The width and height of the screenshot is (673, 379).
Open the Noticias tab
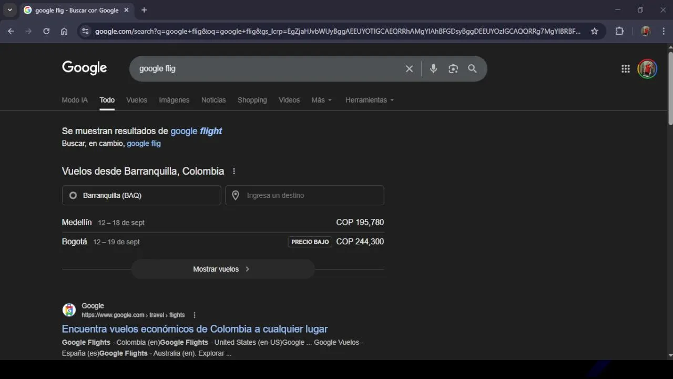click(213, 100)
